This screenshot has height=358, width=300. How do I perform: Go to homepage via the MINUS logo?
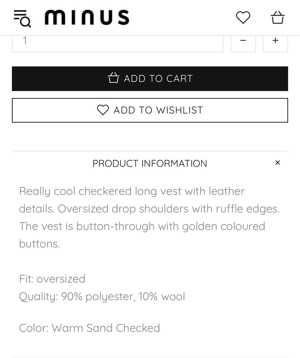pos(87,17)
